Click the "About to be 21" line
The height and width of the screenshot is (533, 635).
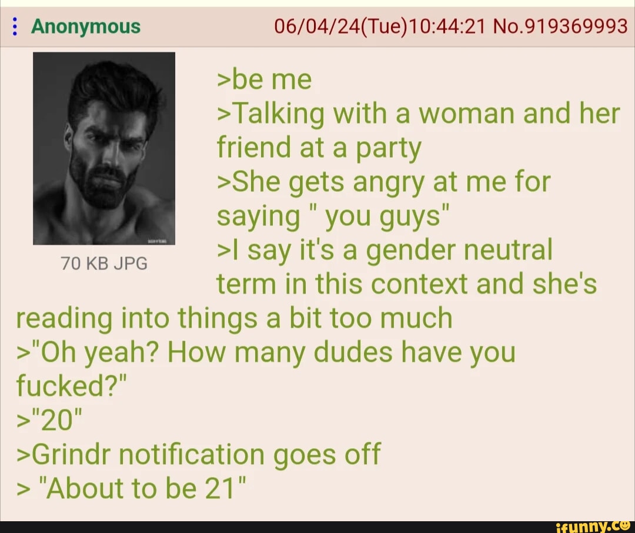point(131,488)
